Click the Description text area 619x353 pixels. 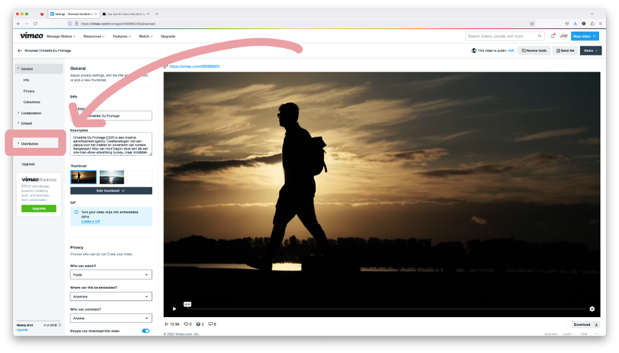(x=111, y=144)
